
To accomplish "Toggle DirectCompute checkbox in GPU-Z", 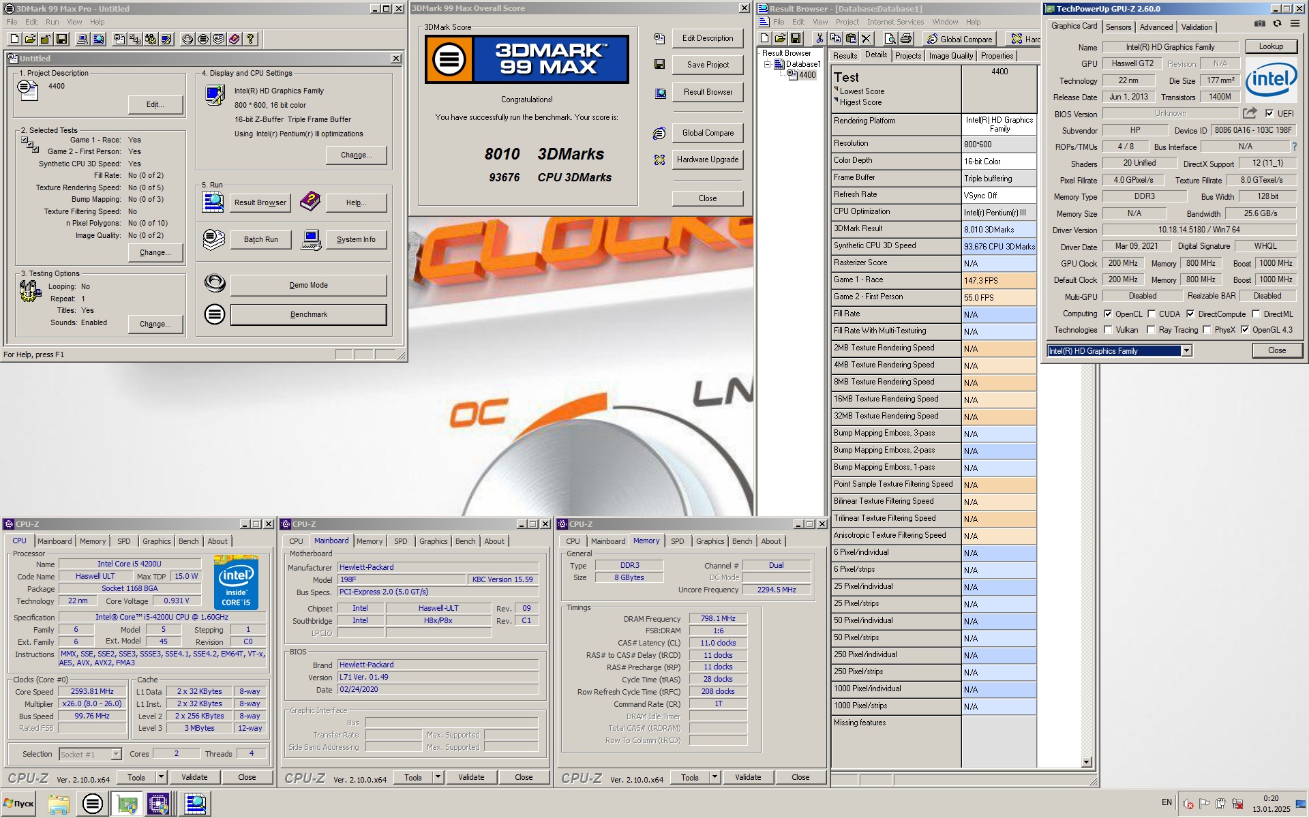I will click(1190, 314).
